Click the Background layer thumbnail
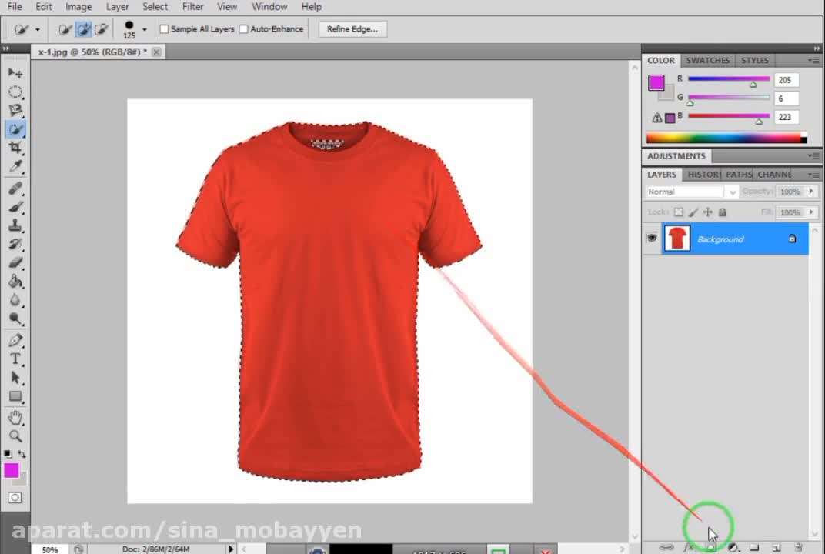This screenshot has width=825, height=554. [677, 239]
